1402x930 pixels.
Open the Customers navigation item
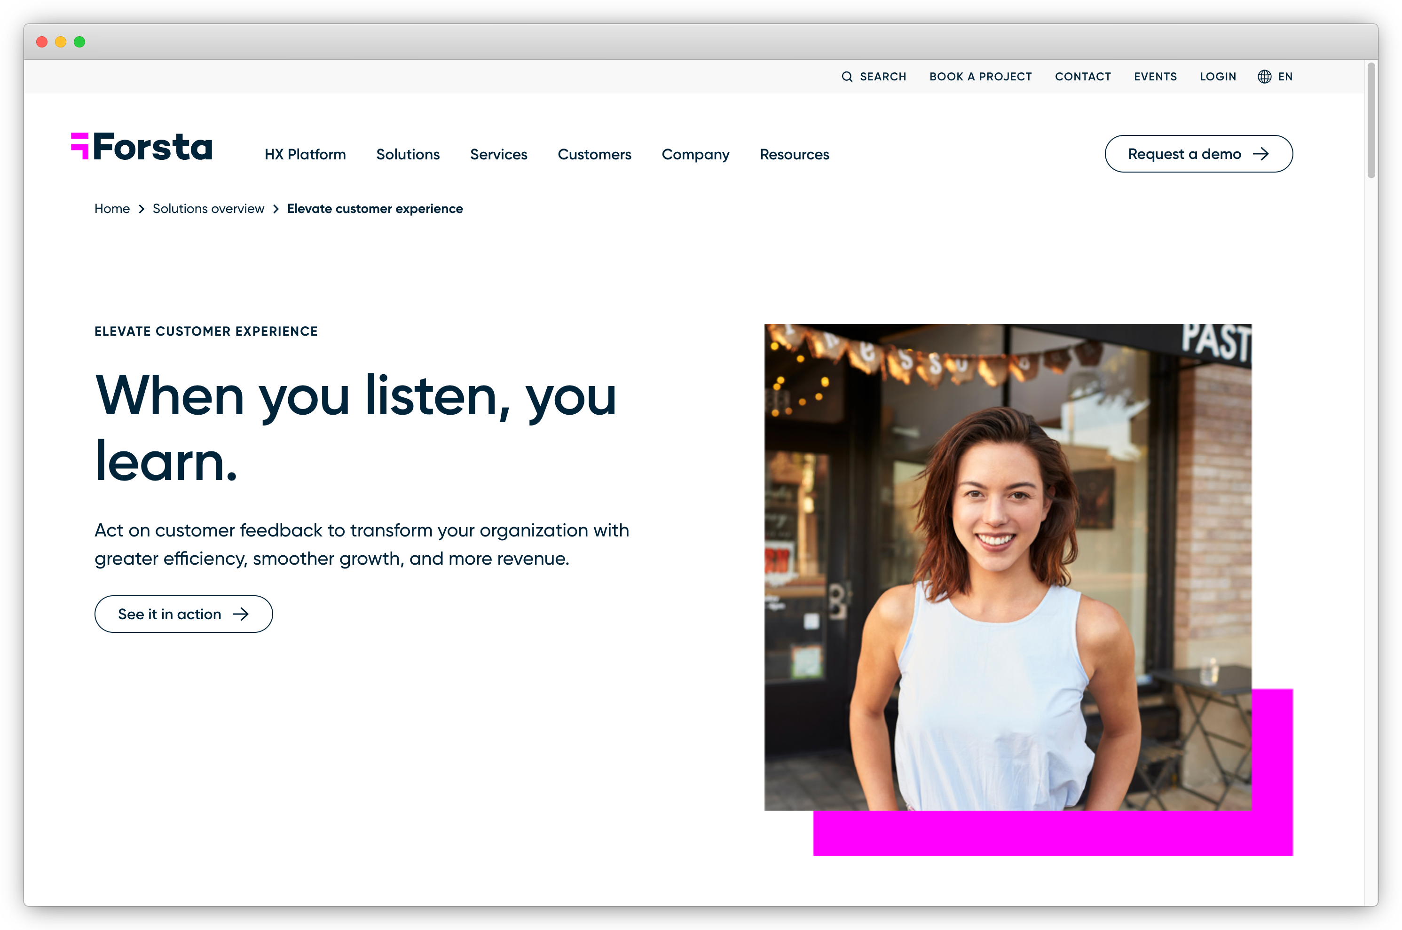click(594, 154)
